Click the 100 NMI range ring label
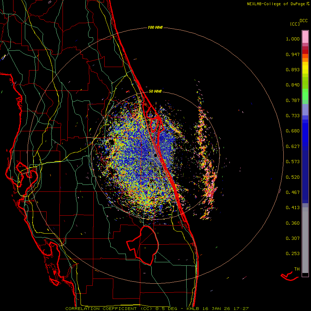 [155, 27]
